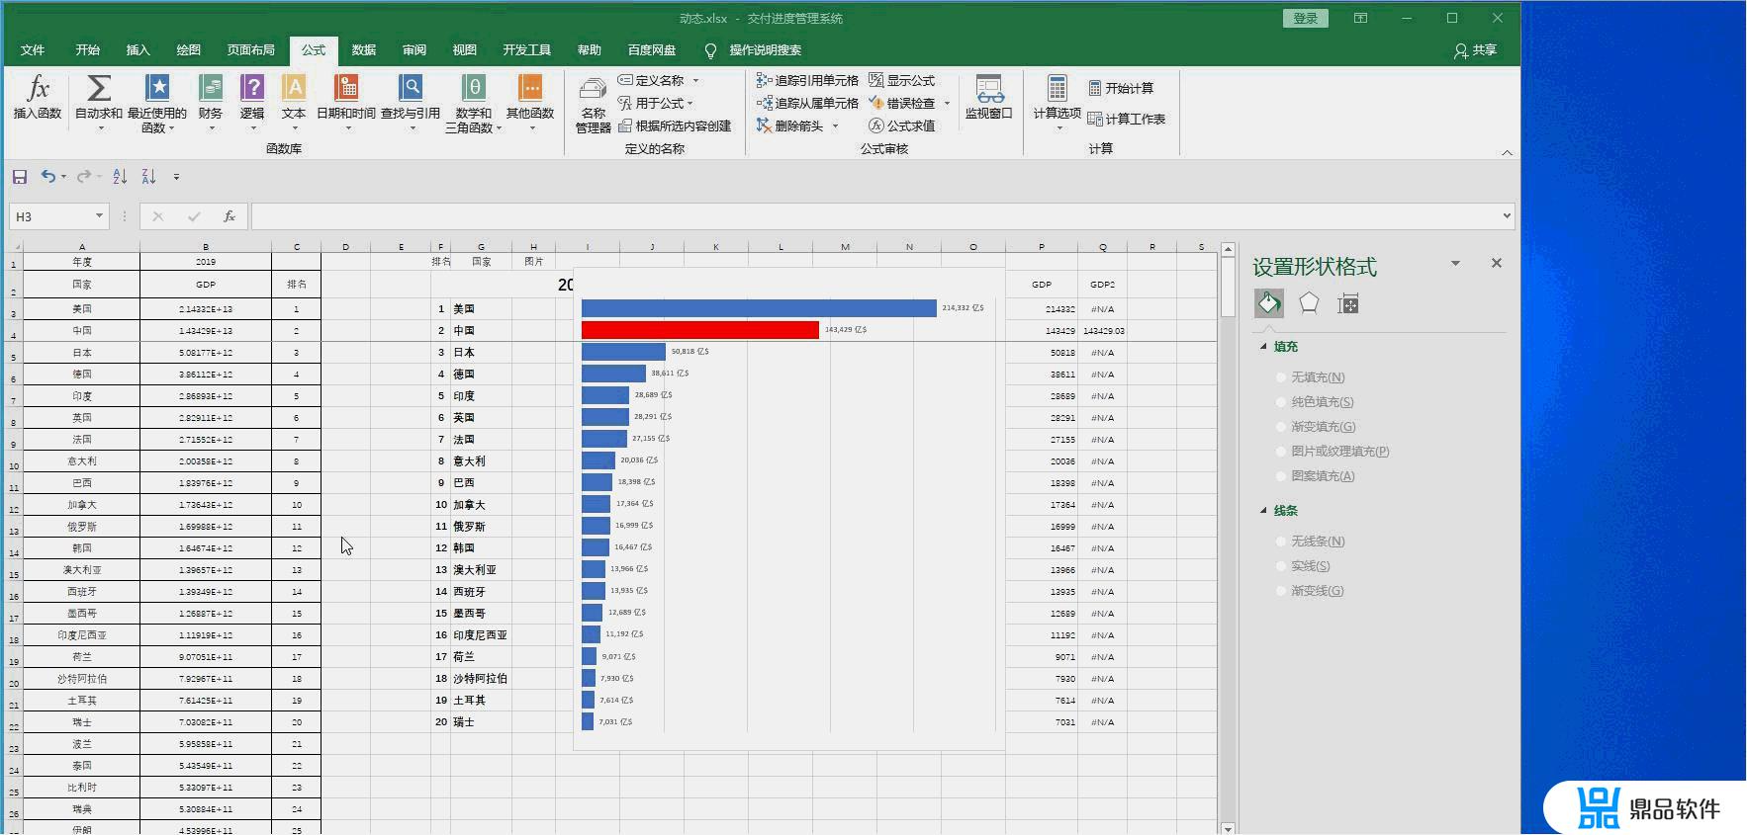
Task: Sort descending Z-A in quick access toolbar
Action: click(x=148, y=176)
